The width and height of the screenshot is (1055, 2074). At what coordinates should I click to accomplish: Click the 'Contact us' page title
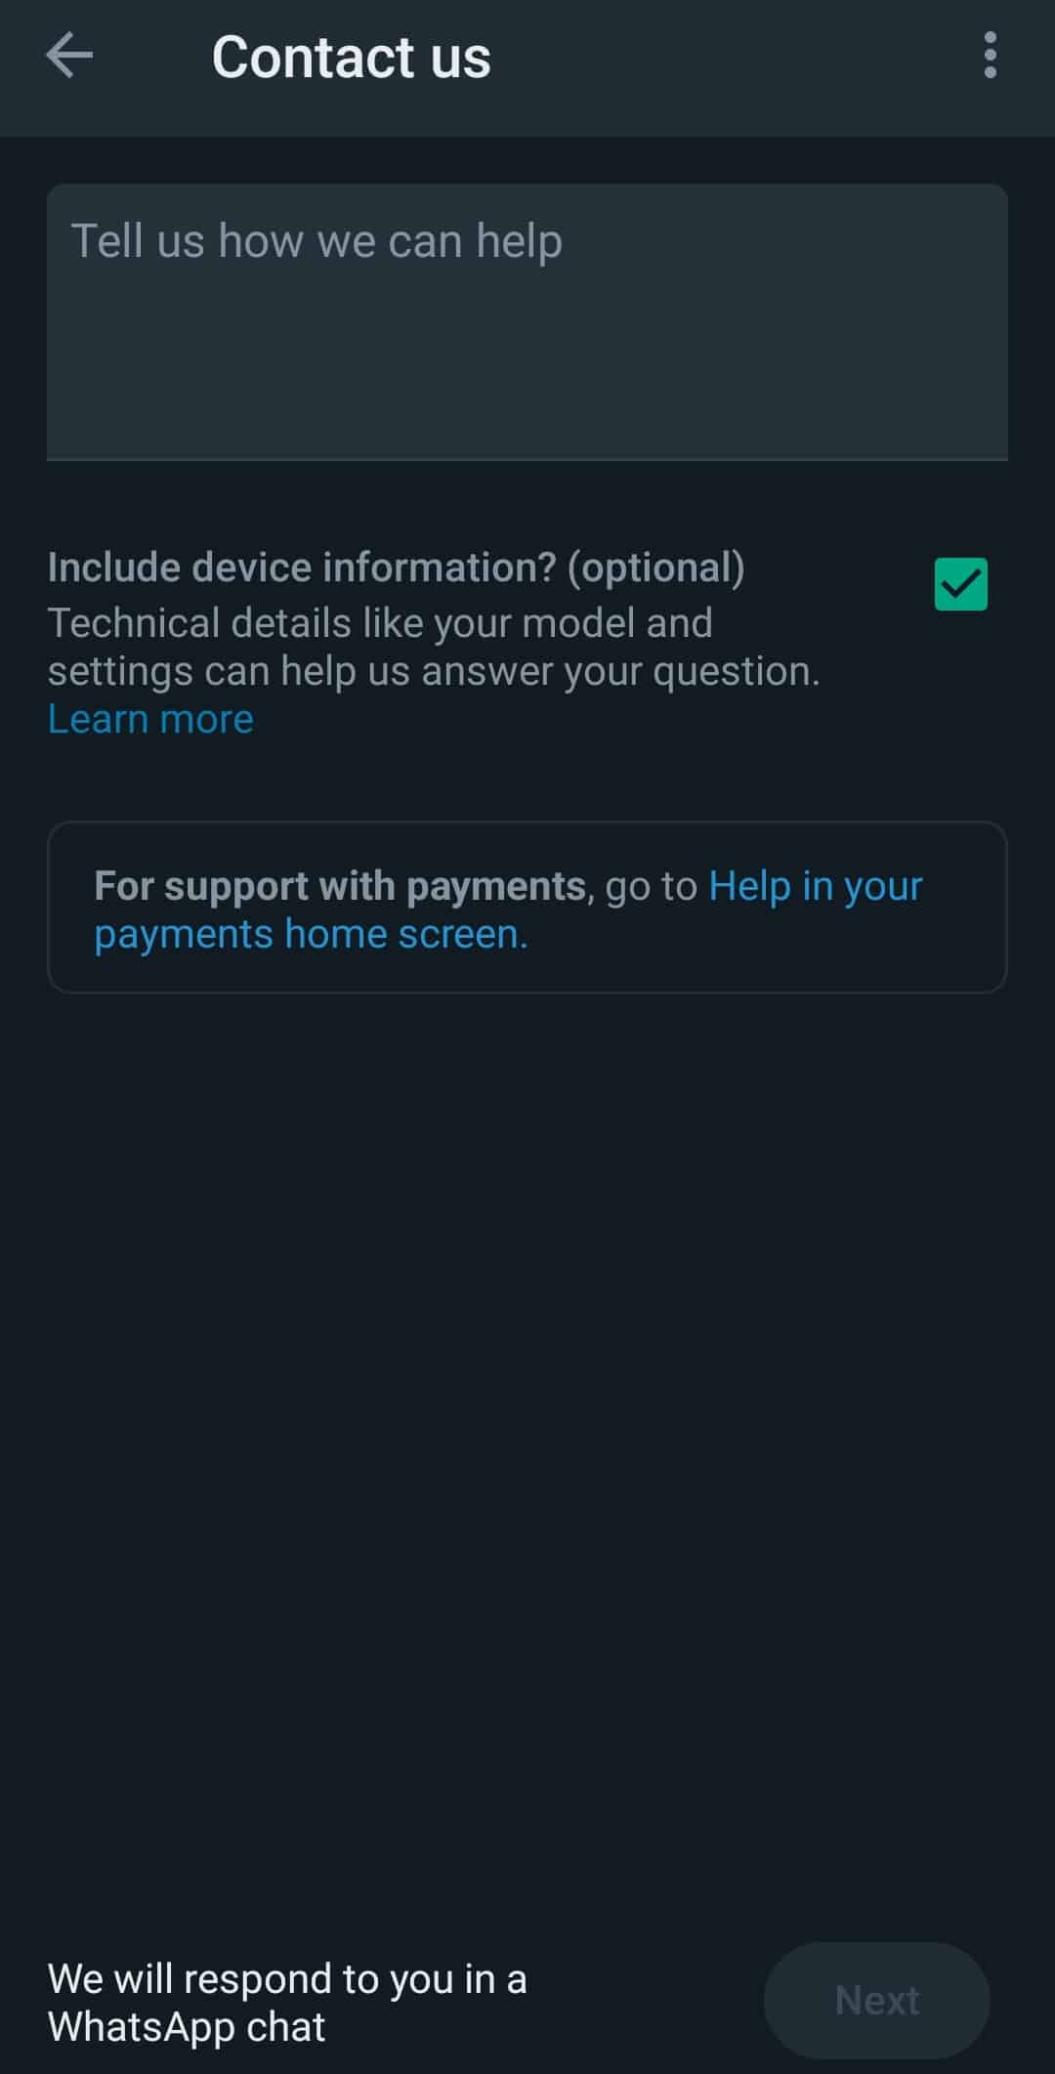tap(352, 57)
